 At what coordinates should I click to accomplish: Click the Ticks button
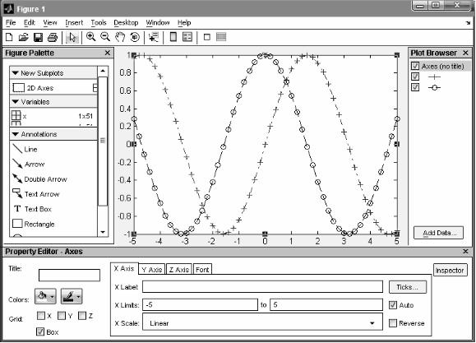(408, 287)
